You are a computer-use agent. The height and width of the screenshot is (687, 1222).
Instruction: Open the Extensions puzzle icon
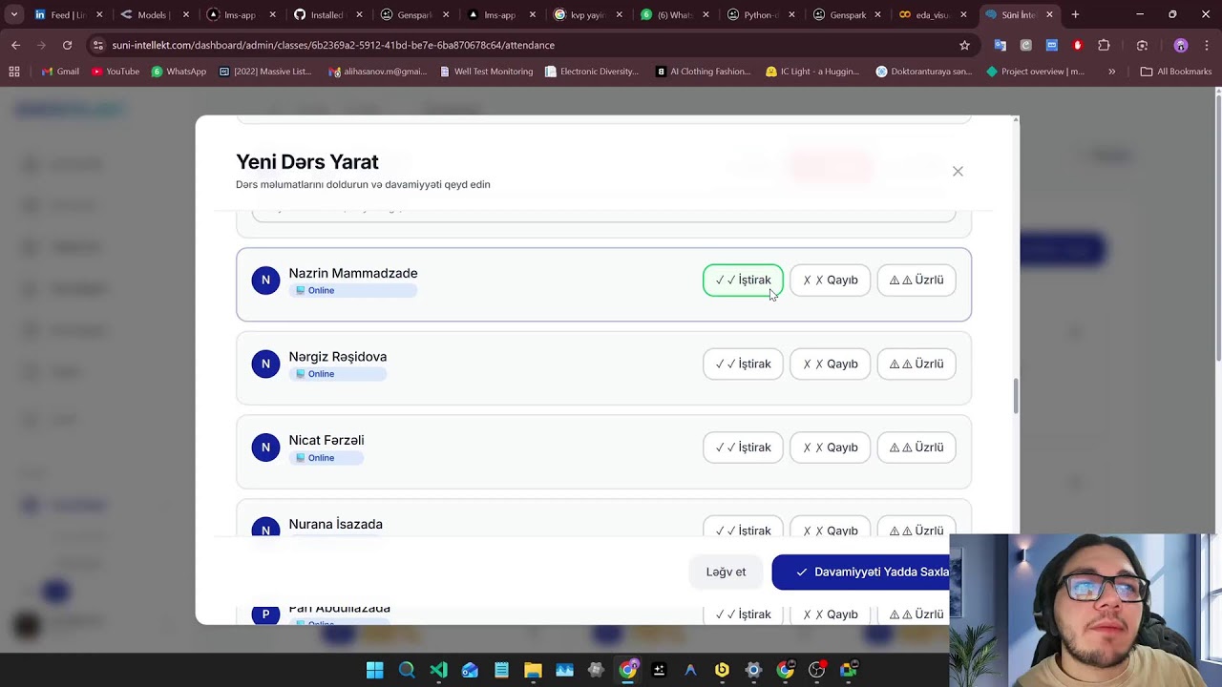pyautogui.click(x=1104, y=45)
